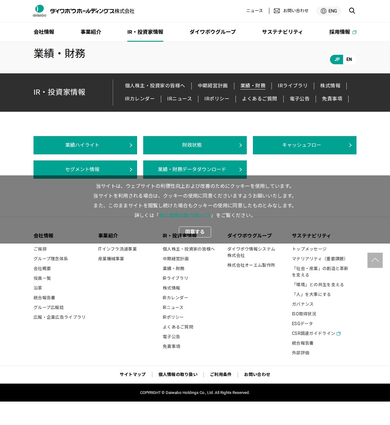Open グループ広報誌 footer link
Image resolution: width=390 pixels, height=425 pixels.
pos(49,307)
